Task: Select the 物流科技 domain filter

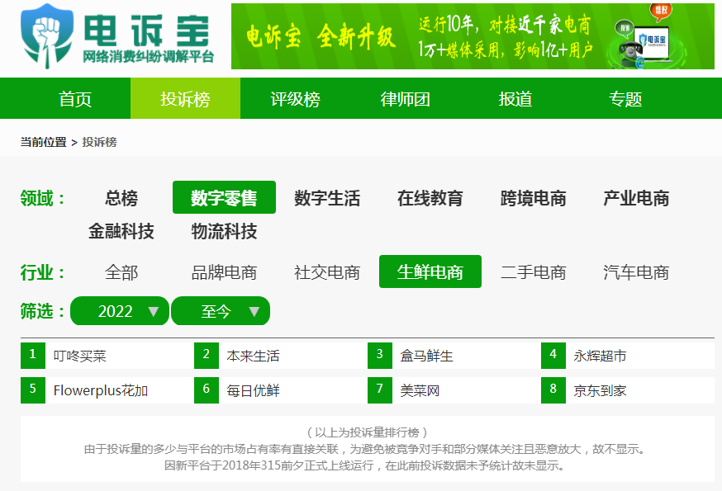Action: click(224, 231)
